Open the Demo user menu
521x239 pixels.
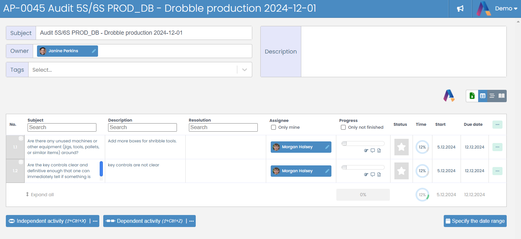pyautogui.click(x=505, y=9)
